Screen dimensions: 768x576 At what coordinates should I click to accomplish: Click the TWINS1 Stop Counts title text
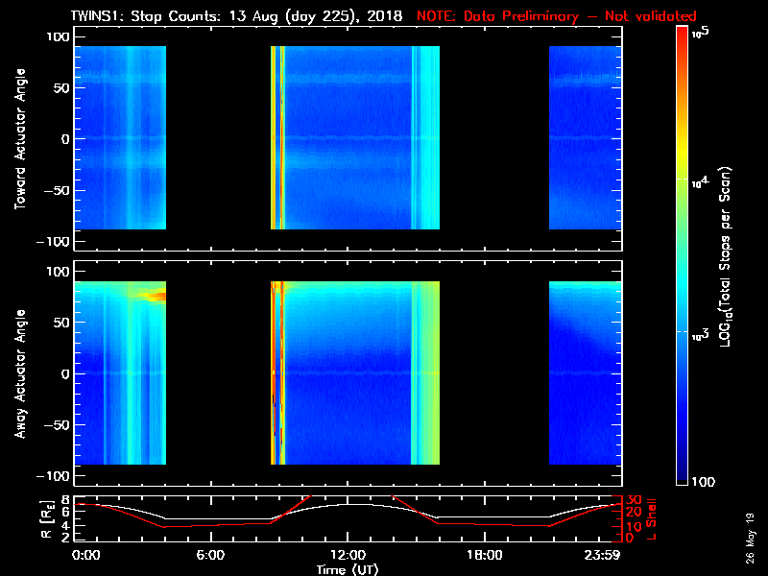[236, 16]
